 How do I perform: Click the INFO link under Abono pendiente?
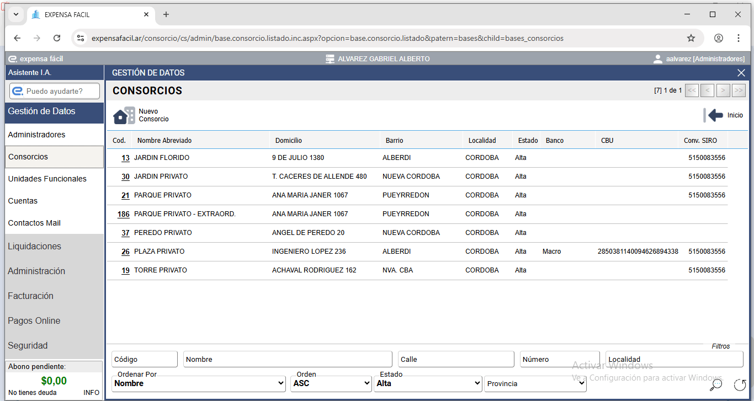(x=91, y=393)
